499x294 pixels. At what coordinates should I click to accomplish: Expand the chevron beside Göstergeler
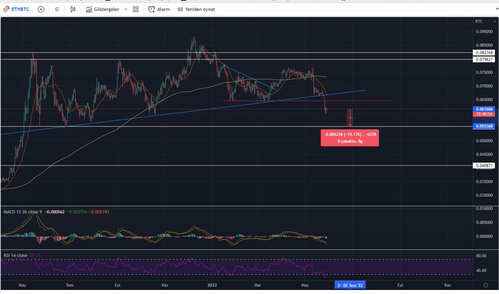[x=126, y=9]
